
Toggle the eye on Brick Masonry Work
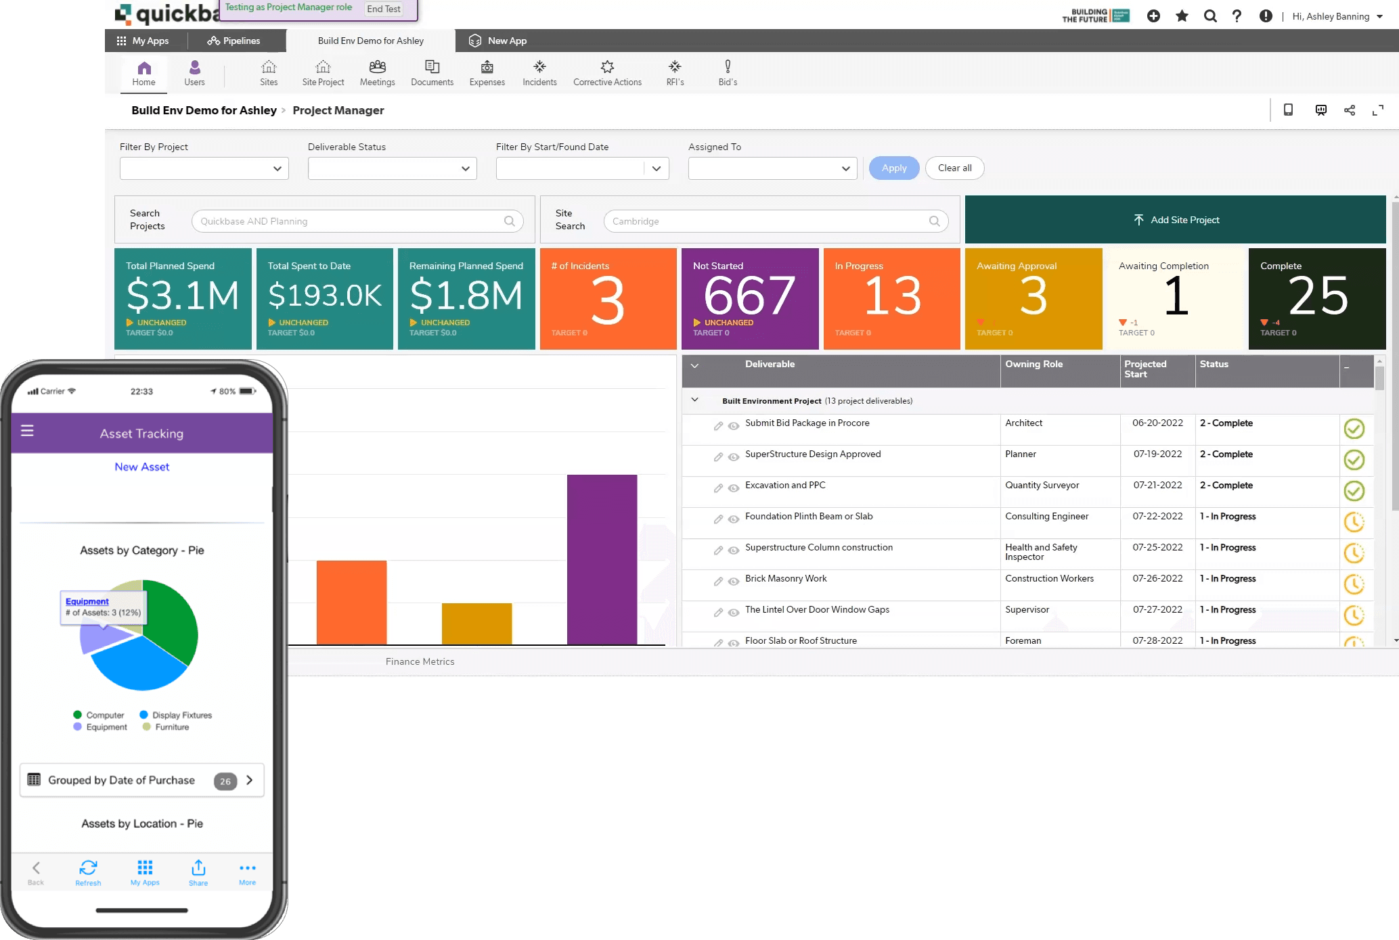coord(734,582)
